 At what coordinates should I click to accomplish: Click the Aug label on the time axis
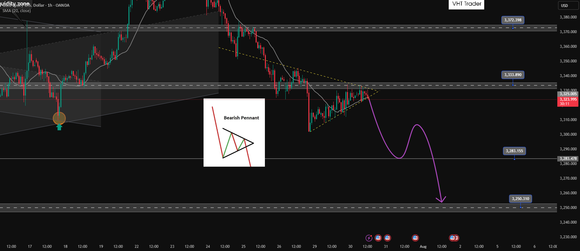[423, 247]
